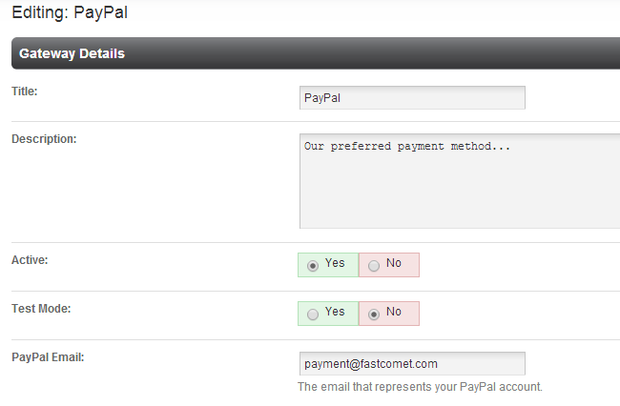Click the 'Description:' field label
The image size is (620, 406).
(44, 139)
